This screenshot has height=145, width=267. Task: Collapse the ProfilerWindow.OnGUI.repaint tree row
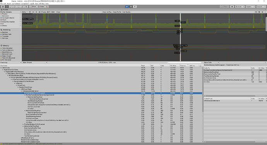point(23,93)
